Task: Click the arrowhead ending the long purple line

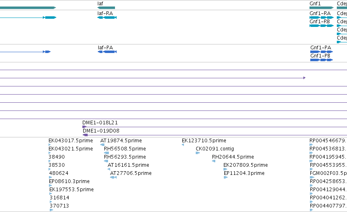Action: 305,78
